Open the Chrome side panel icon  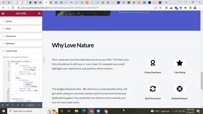click(190, 8)
